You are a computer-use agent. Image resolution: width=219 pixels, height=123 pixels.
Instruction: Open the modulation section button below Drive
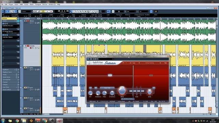128,99
